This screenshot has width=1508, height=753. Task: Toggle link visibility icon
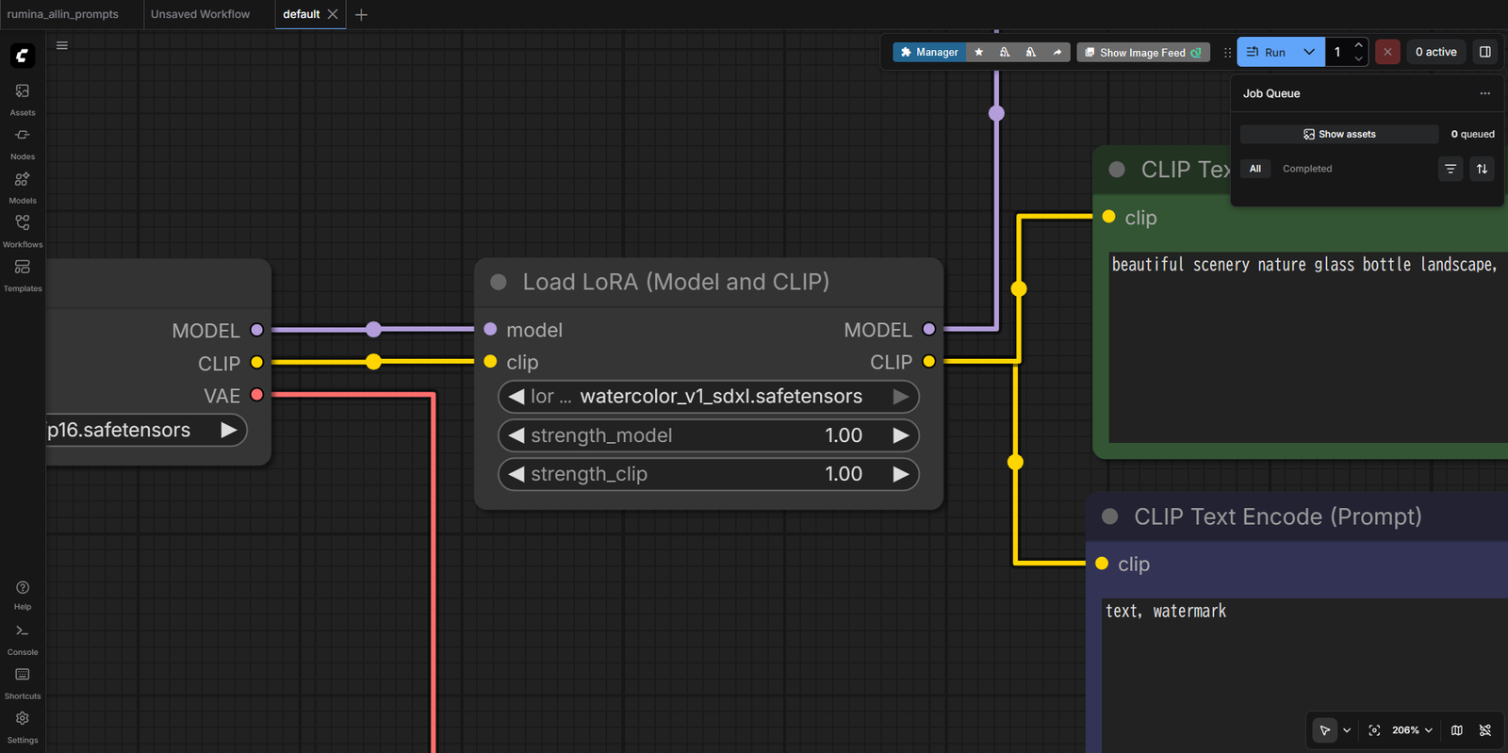[x=1485, y=730]
